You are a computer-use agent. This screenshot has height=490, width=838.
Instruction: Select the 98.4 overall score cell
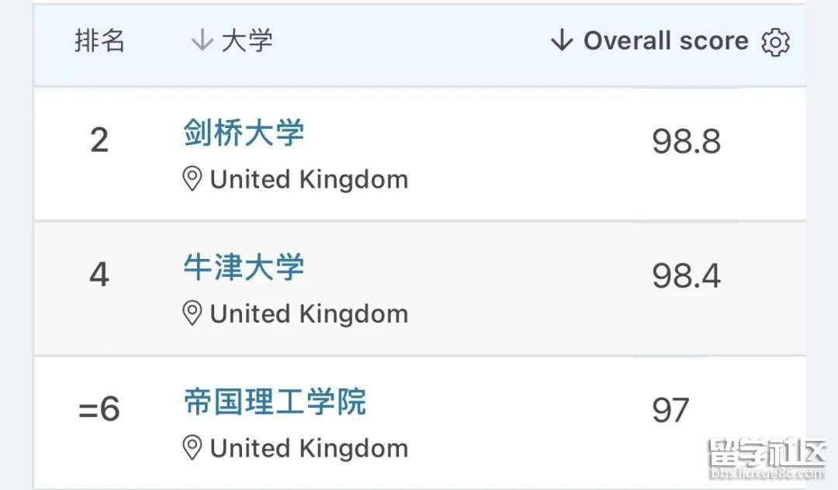tap(686, 276)
